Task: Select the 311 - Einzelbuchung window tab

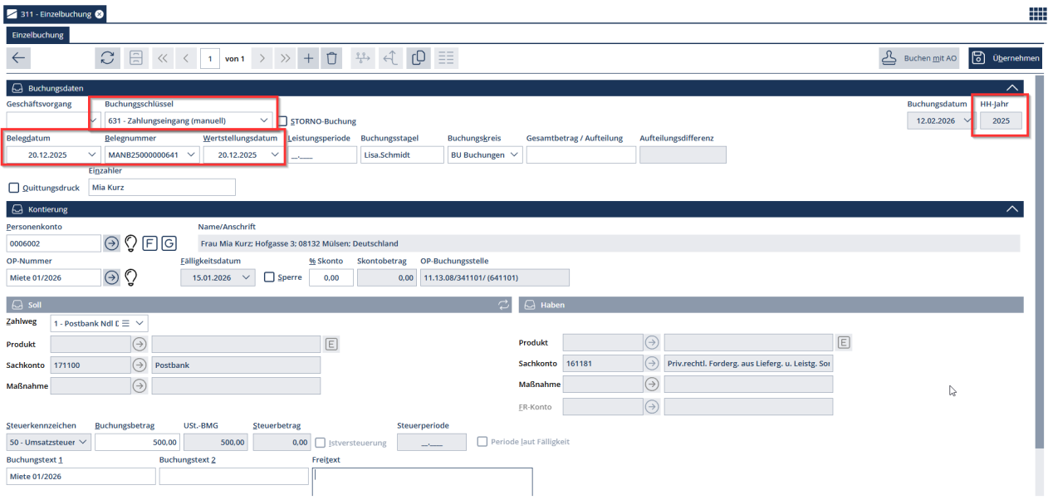Action: pyautogui.click(x=55, y=14)
